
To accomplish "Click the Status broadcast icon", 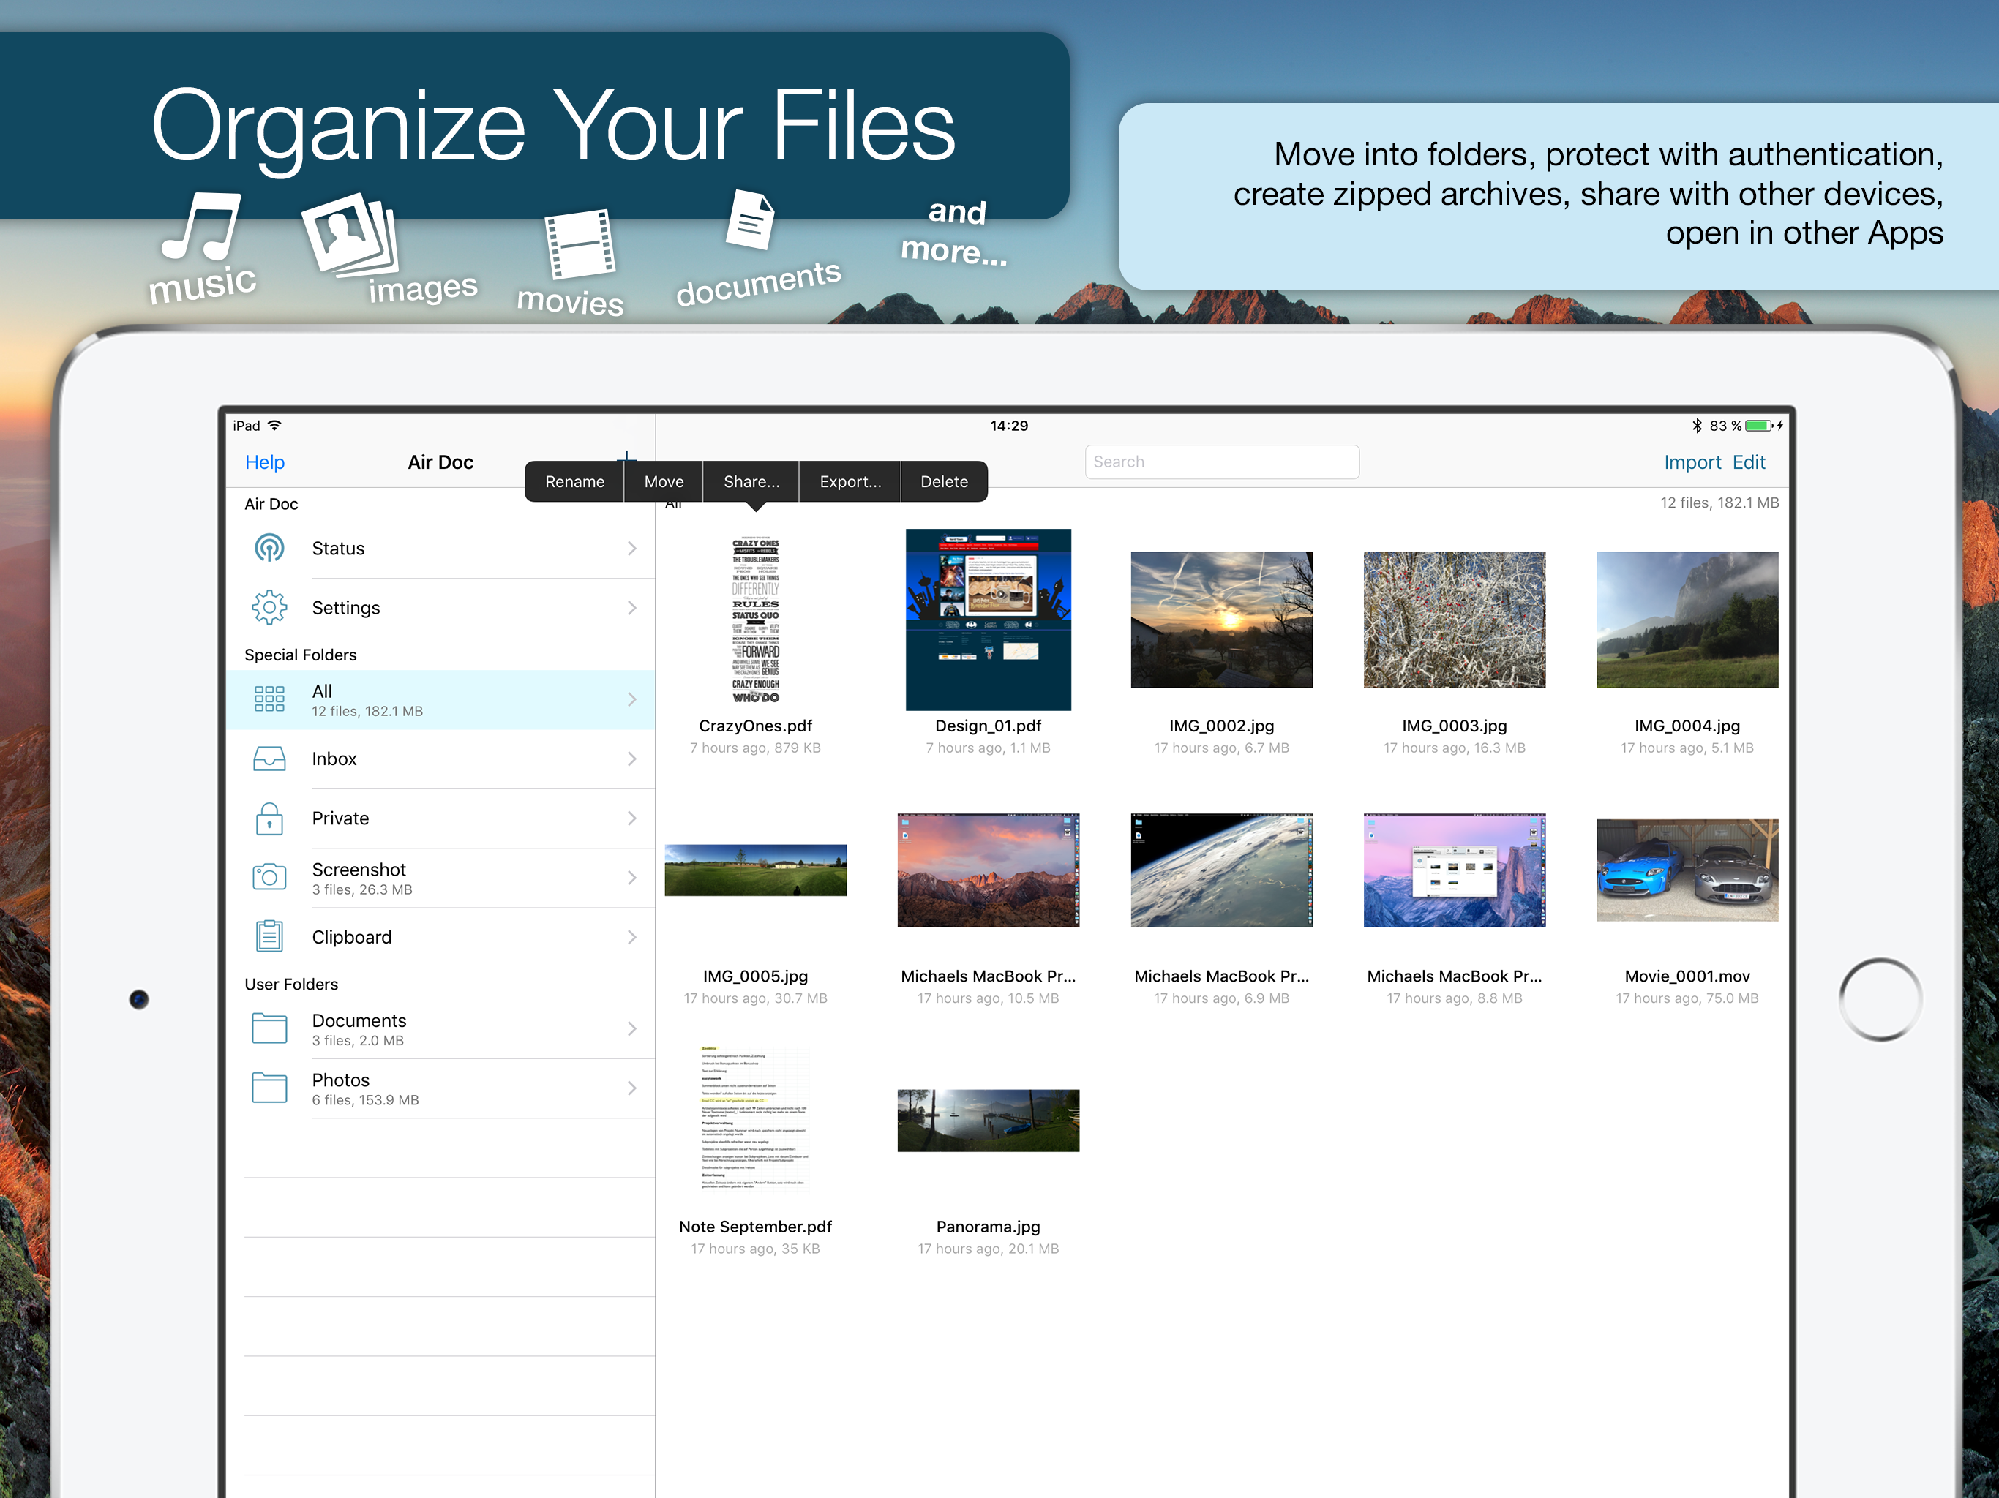I will pos(269,549).
